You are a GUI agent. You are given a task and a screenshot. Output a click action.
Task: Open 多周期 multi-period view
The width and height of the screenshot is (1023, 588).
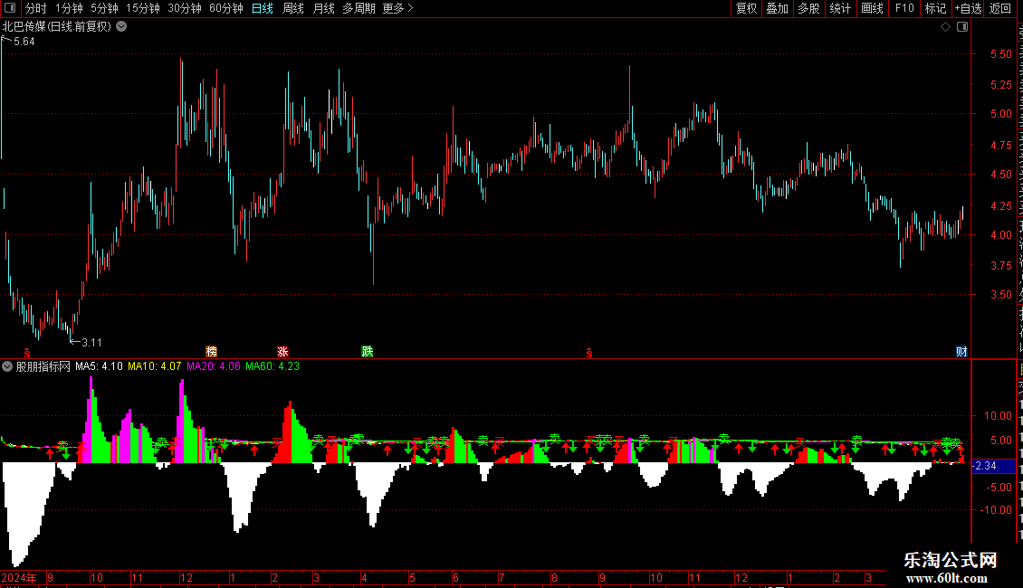coord(359,8)
